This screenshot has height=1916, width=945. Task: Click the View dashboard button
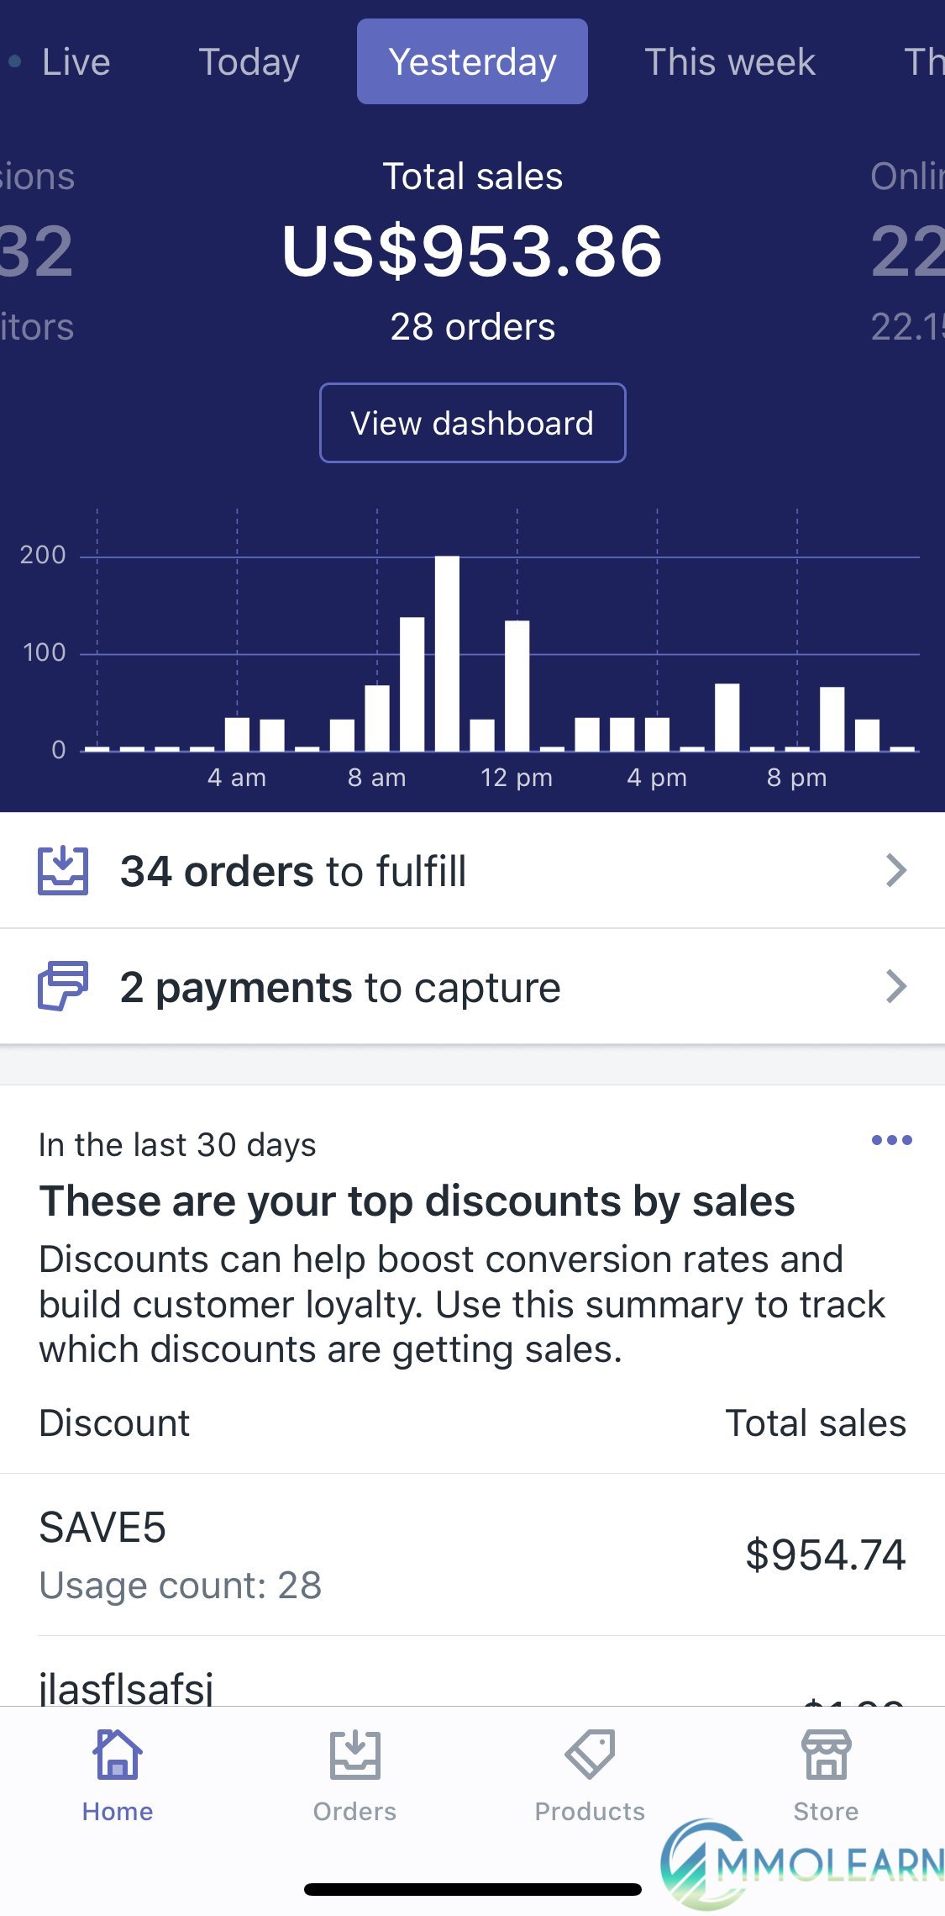click(x=473, y=423)
